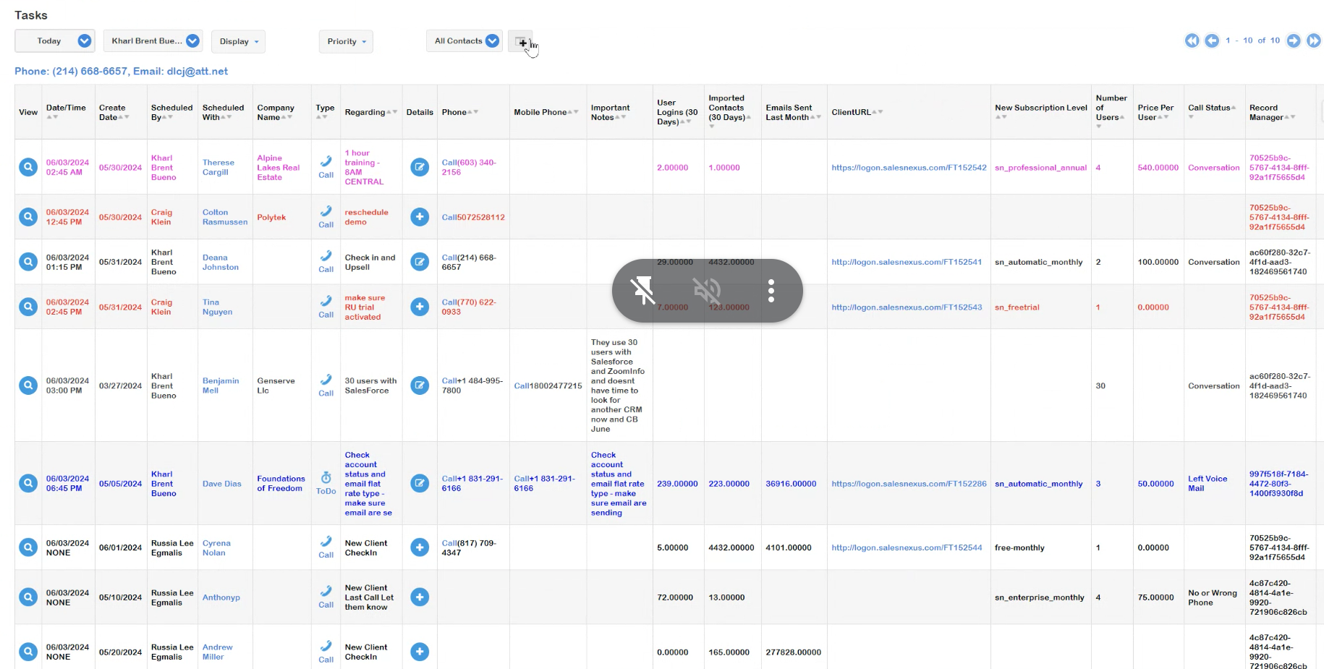This screenshot has height=669, width=1324.
Task: Open the three-dot overlay menu
Action: 771,291
